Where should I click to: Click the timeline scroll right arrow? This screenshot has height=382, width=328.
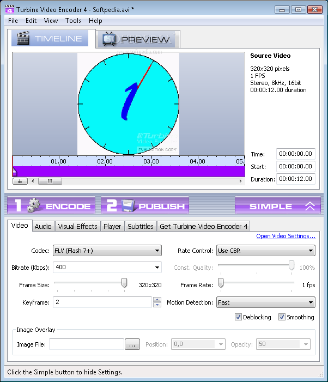241,181
